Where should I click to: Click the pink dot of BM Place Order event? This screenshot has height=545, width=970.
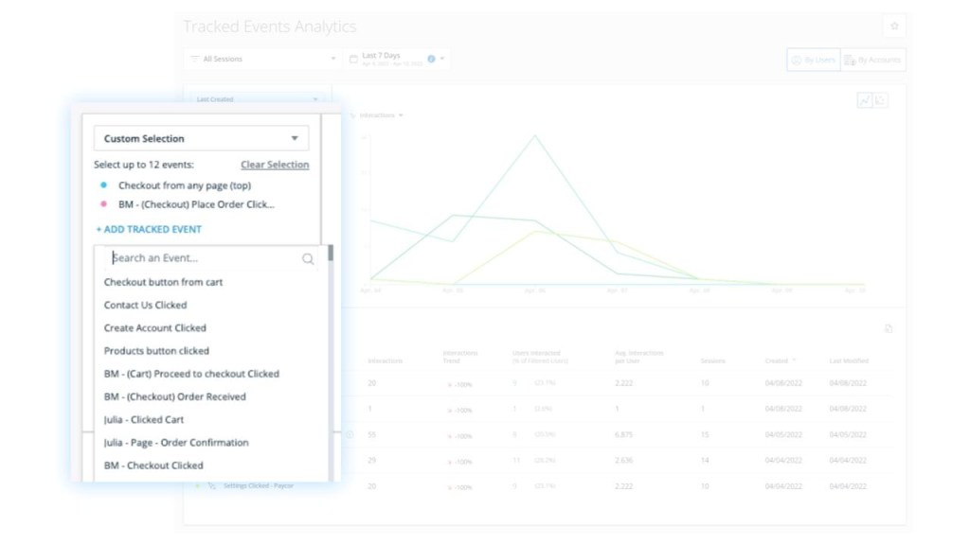point(102,203)
